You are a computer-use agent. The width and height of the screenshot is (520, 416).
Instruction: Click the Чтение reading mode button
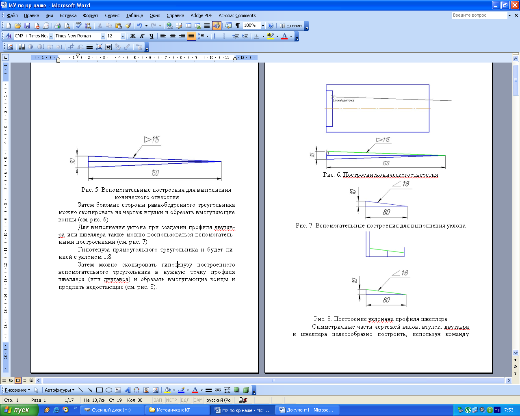coord(291,26)
